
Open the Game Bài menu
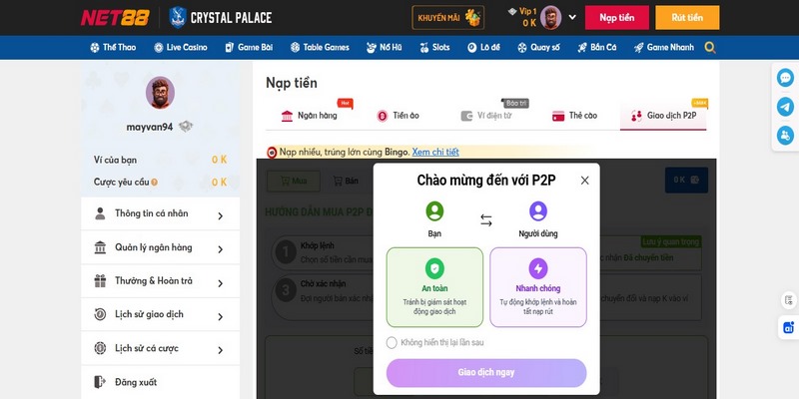click(x=249, y=47)
